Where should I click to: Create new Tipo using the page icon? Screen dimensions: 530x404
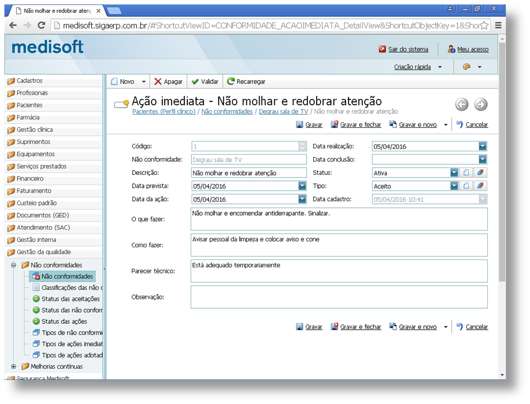point(466,186)
